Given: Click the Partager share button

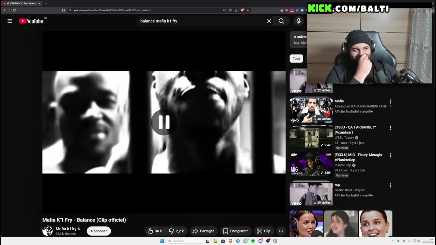Looking at the screenshot, I should coord(203,231).
